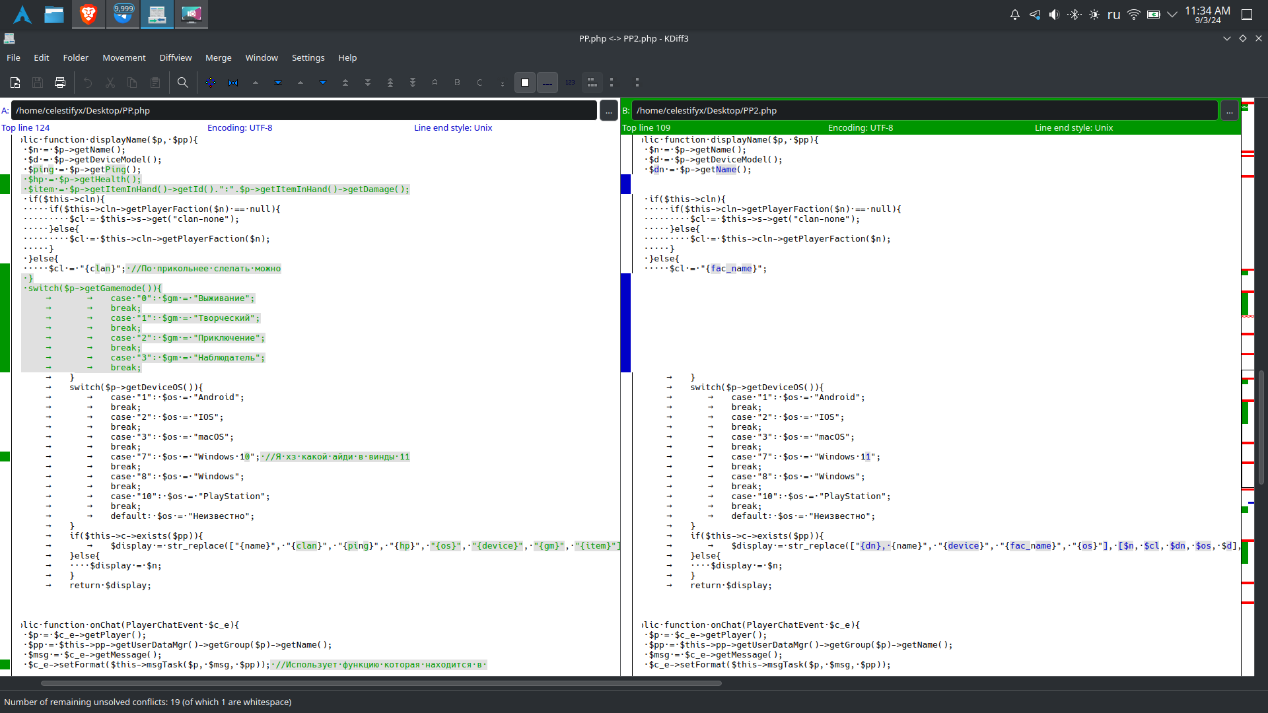Image resolution: width=1268 pixels, height=713 pixels.
Task: Click the horizontal scrollbar at bottom
Action: coord(381,683)
